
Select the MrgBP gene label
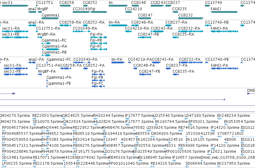[43, 9]
